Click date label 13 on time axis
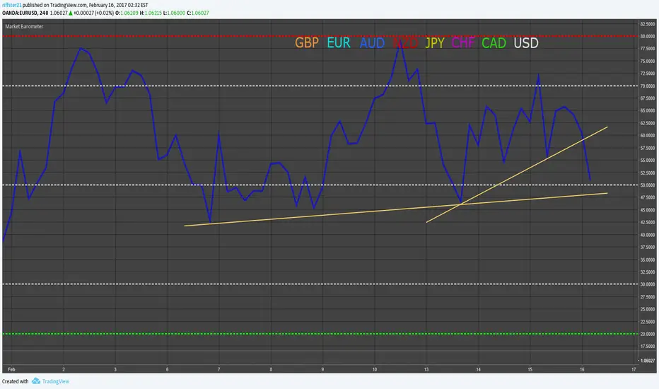Viewport: 659px width, 389px height. coord(426,369)
